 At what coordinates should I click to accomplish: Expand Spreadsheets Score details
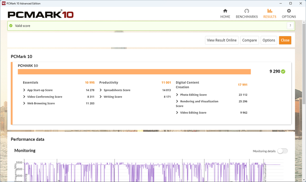click(101, 90)
